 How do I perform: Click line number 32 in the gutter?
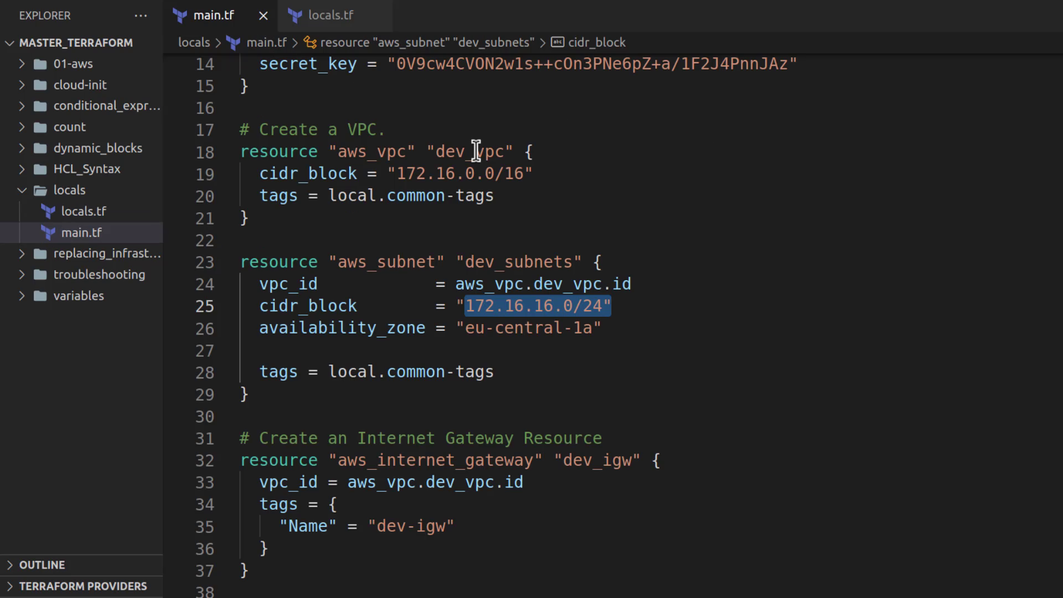205,461
